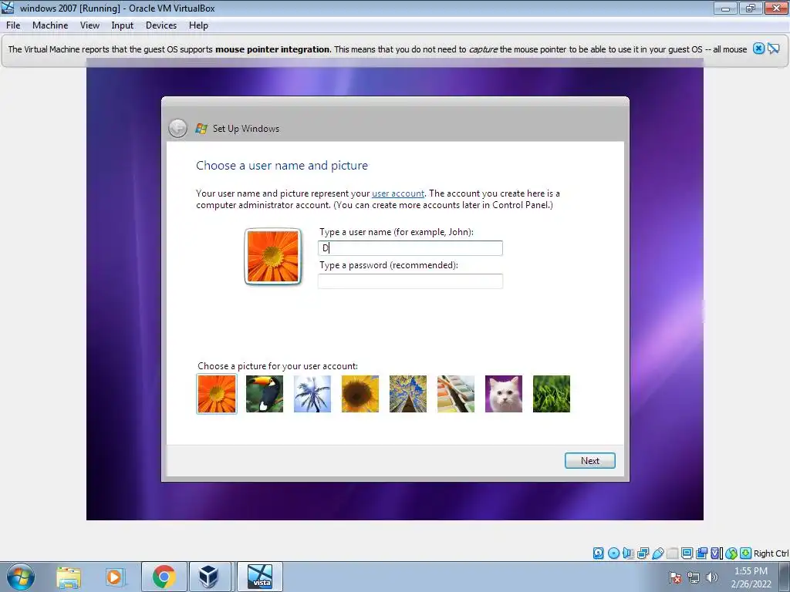Screen dimensions: 790x592
Task: Switch to Google Chrome on the taskbar
Action: coord(164,577)
